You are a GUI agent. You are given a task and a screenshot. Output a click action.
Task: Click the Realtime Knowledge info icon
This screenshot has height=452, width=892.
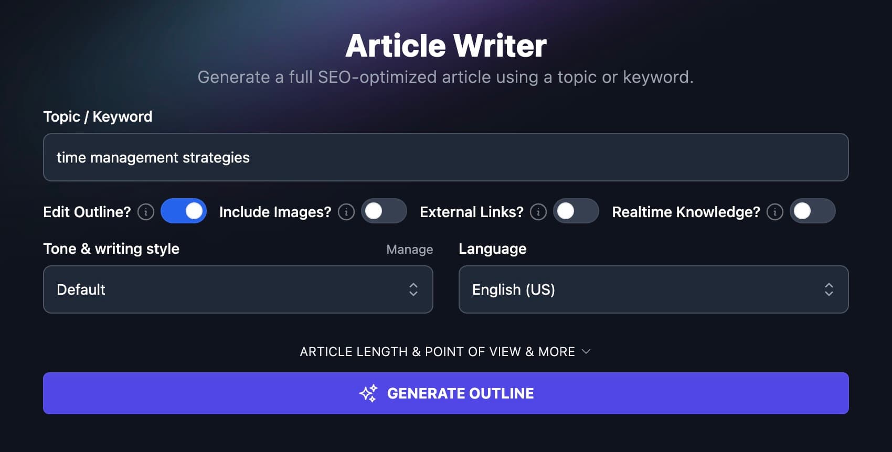[774, 212]
